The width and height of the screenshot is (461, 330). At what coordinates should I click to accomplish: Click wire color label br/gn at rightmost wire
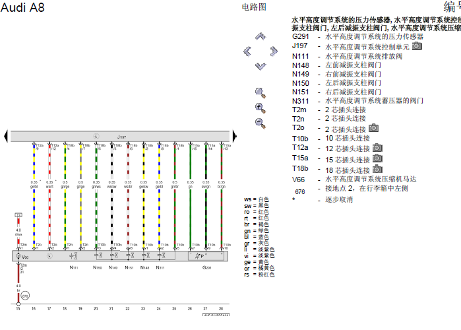[x=222, y=187]
